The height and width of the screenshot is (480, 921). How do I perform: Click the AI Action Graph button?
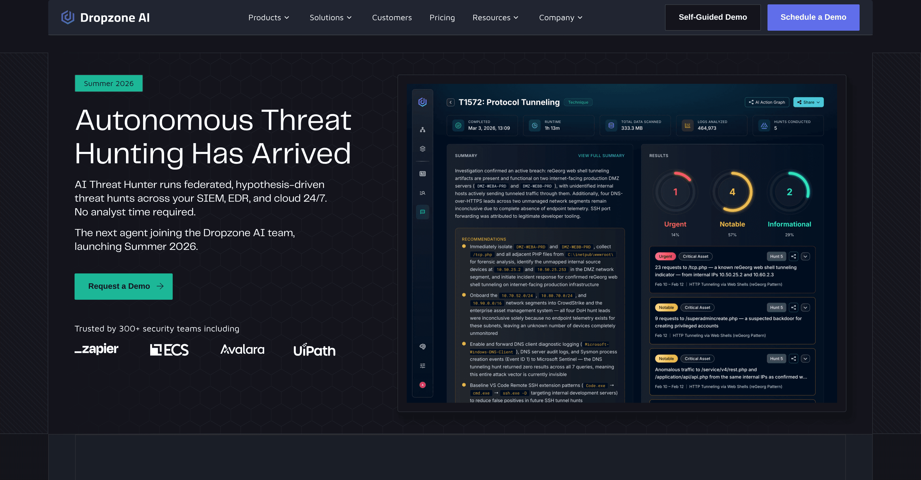pos(767,102)
